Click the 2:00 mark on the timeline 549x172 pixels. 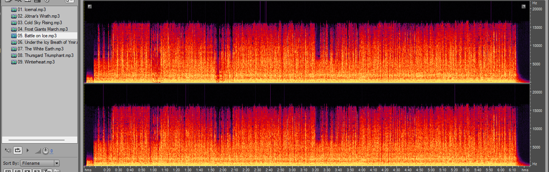tap(223, 170)
